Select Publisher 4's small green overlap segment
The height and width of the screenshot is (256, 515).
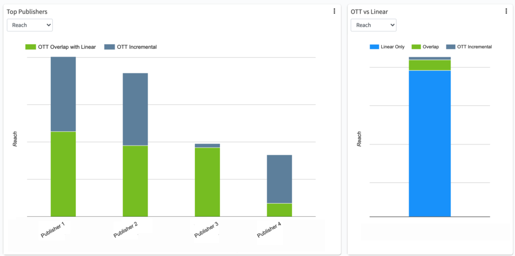pos(279,210)
